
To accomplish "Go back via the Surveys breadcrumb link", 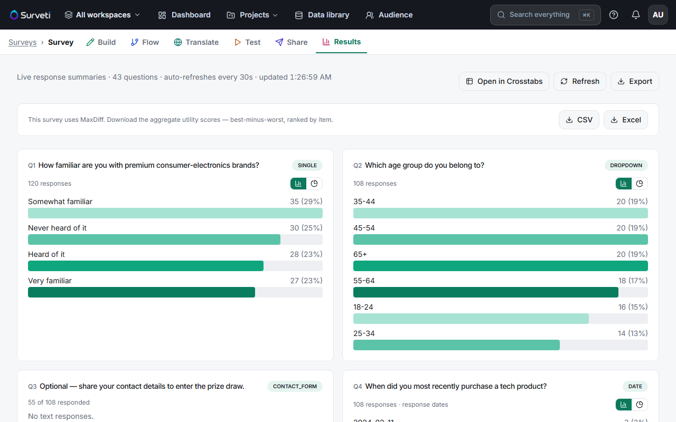I will click(23, 42).
